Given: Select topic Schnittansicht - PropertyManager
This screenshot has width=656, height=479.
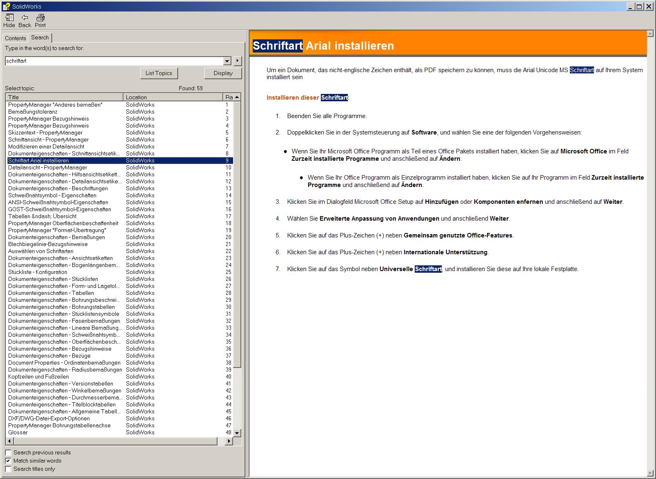Looking at the screenshot, I should click(x=119, y=139).
